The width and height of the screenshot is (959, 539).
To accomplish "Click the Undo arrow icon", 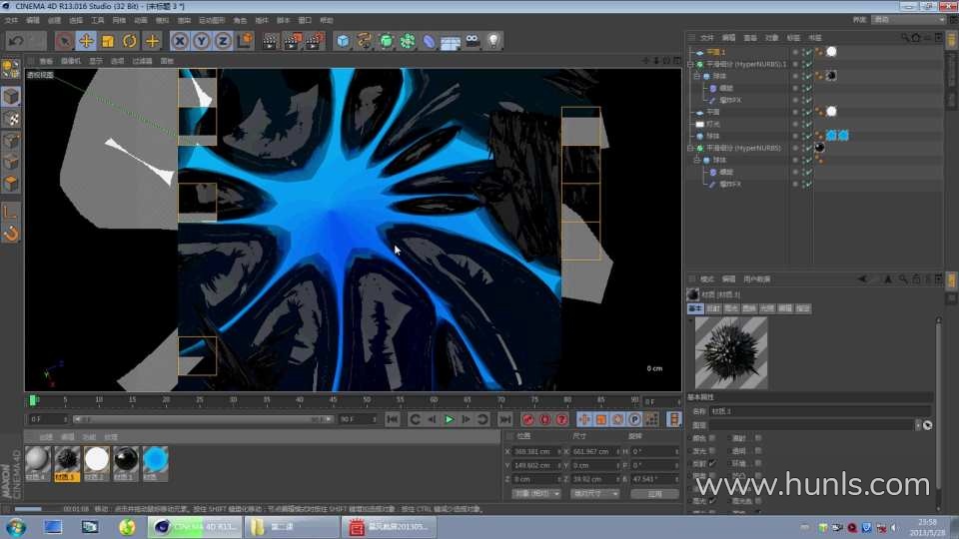I will 16,41.
